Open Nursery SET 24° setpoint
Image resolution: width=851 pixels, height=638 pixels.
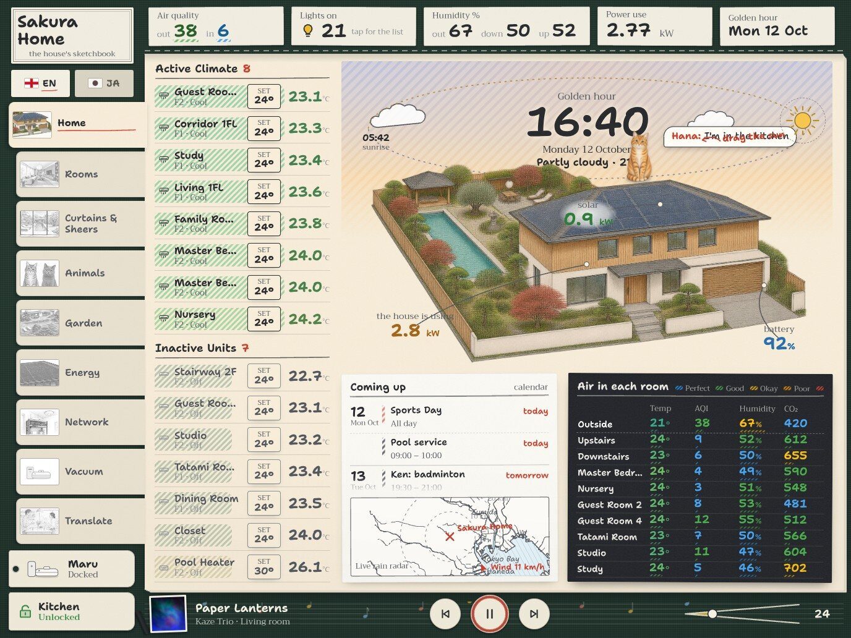[264, 319]
